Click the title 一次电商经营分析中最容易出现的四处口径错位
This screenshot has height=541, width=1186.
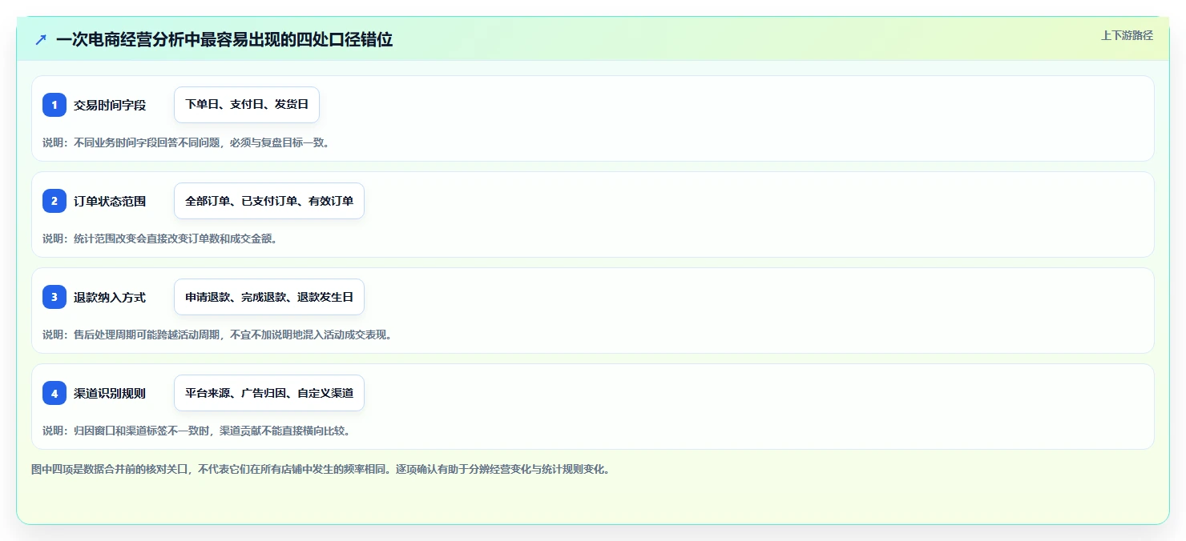tap(224, 39)
